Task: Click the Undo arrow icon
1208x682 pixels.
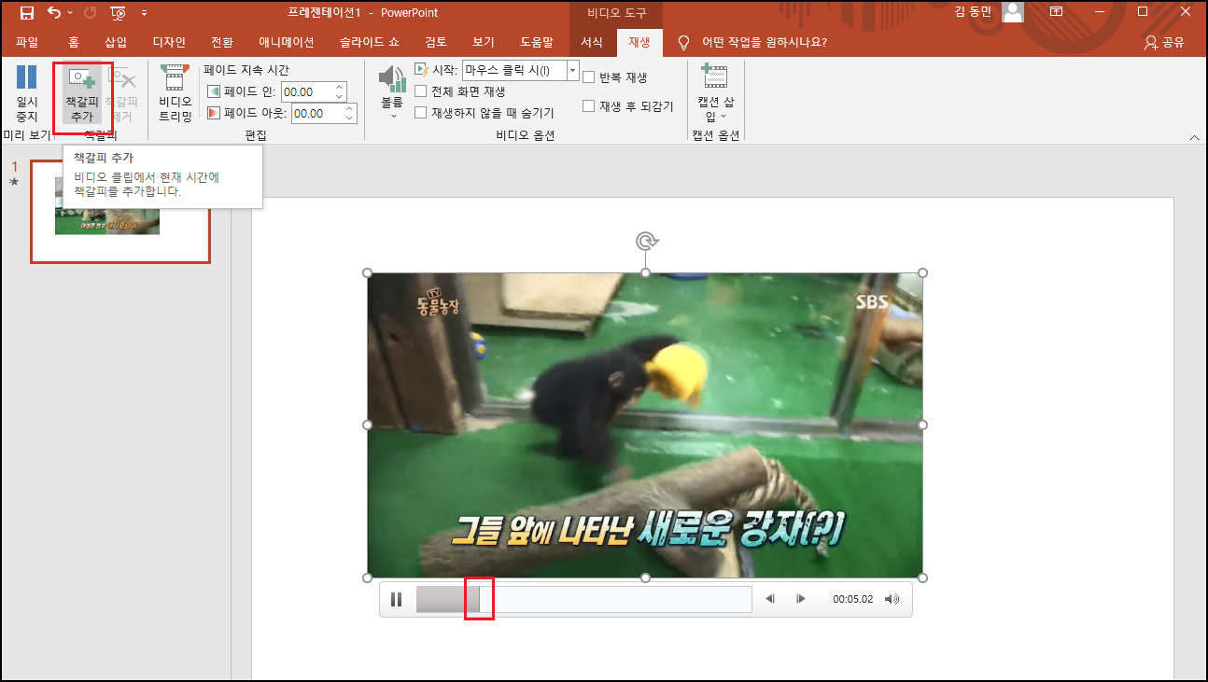Action: coord(54,13)
